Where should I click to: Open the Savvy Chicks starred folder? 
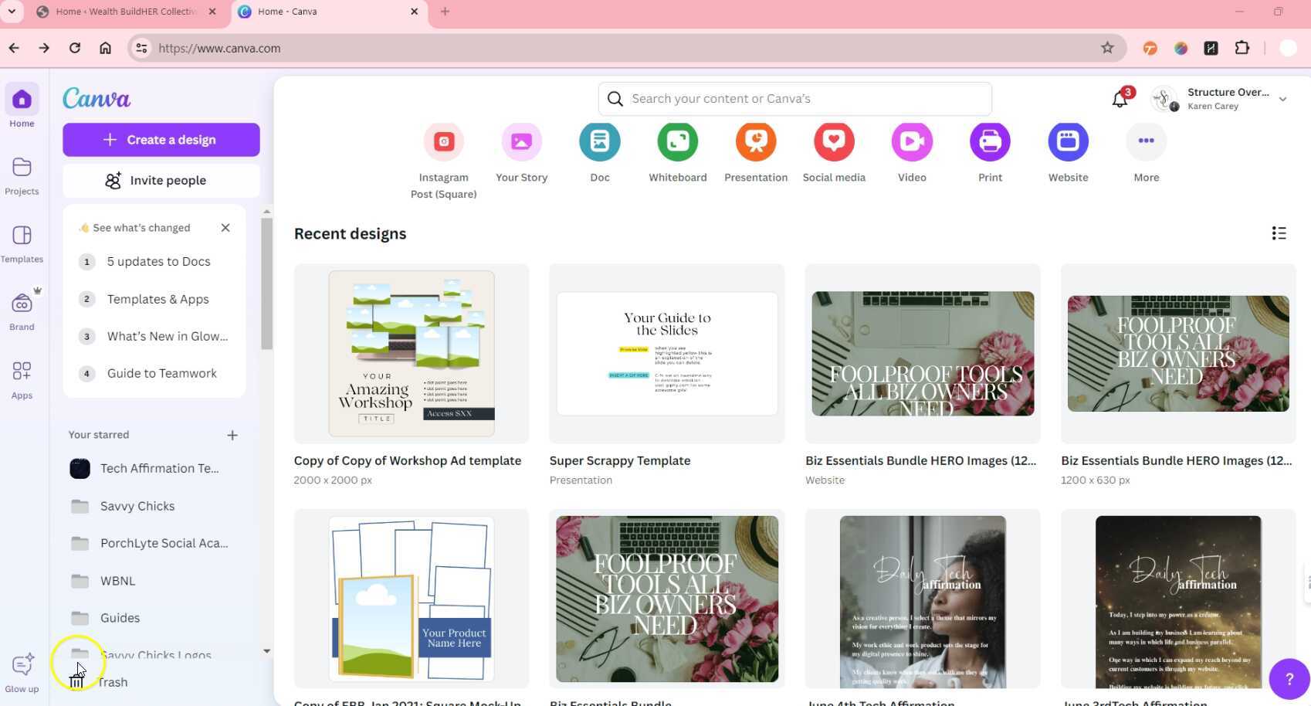click(x=137, y=506)
